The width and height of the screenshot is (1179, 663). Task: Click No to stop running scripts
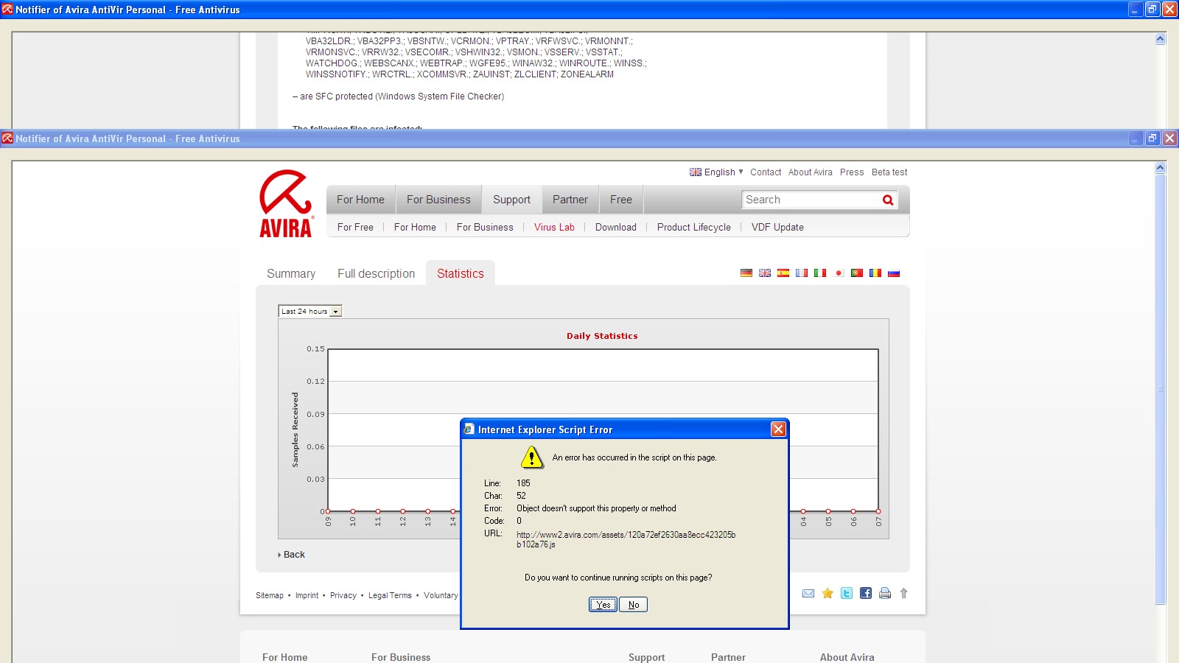tap(634, 605)
